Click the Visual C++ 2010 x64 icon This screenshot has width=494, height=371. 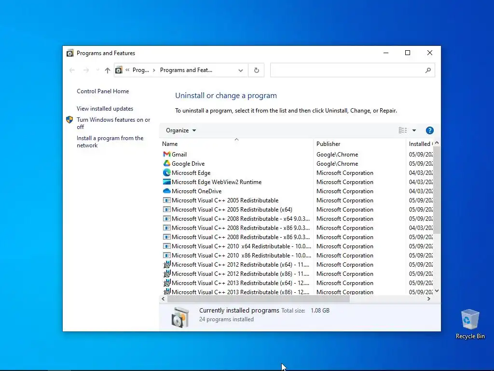[166, 246]
